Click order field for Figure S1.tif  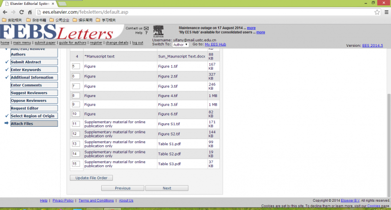point(76,124)
